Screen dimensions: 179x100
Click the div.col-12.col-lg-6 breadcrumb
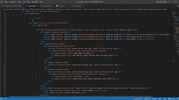[106, 9]
